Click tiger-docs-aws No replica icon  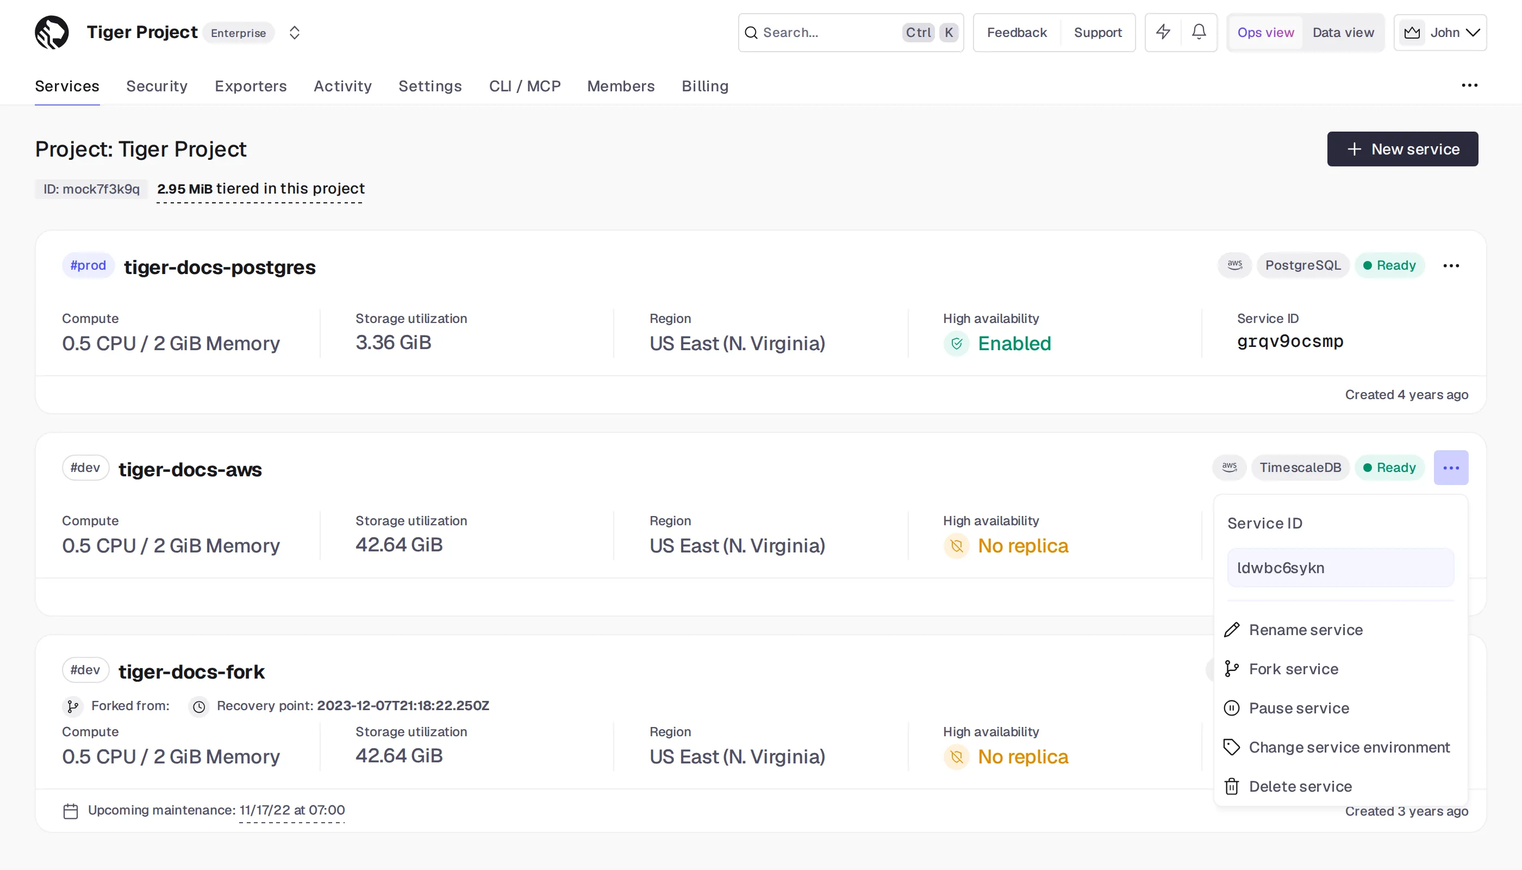pos(956,546)
